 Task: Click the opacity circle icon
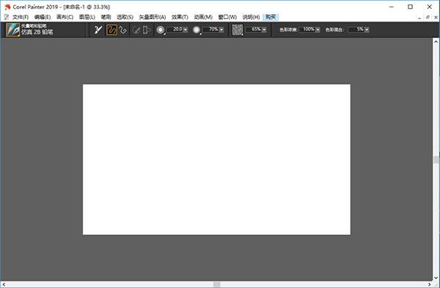(x=197, y=30)
